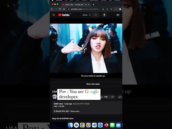The width and height of the screenshot is (172, 129).
Task: Expand description with 'Show more'
Action: click(75, 111)
